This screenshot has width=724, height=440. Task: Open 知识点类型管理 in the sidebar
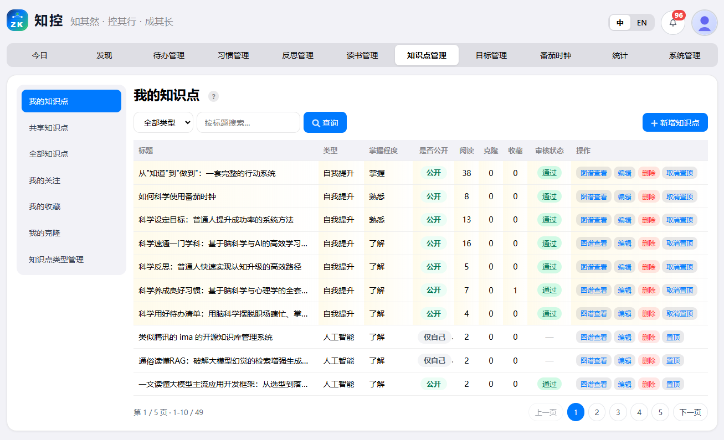click(71, 259)
